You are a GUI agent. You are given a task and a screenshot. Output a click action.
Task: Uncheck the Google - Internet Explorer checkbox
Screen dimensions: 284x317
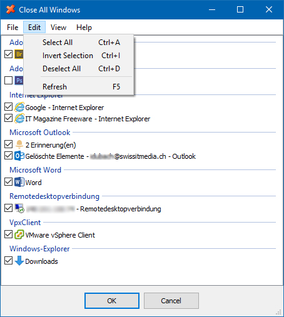[8, 107]
